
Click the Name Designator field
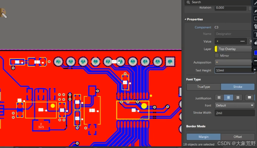coord(233,34)
